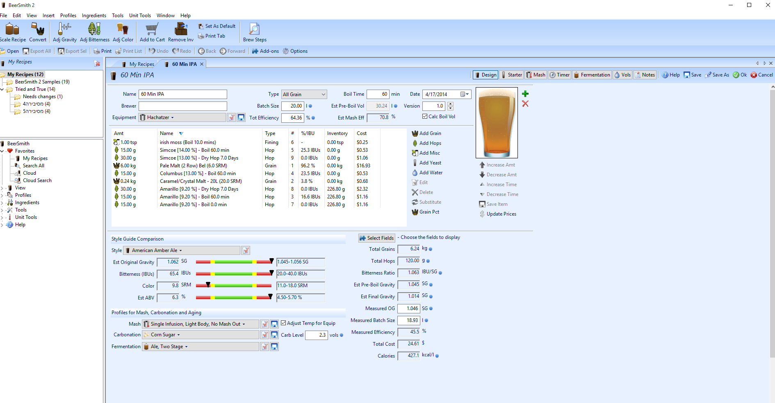Click the red X remove image icon
The image size is (775, 403).
point(525,104)
